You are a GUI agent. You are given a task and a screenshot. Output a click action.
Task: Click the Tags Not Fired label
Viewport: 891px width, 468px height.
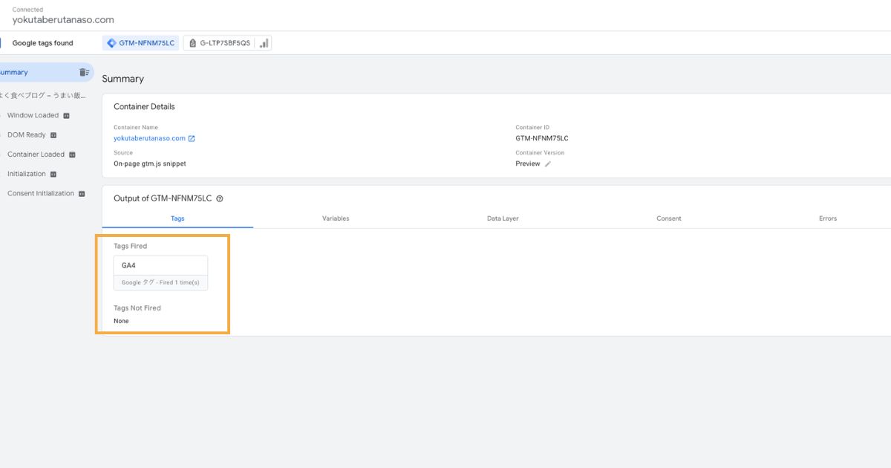click(x=137, y=308)
